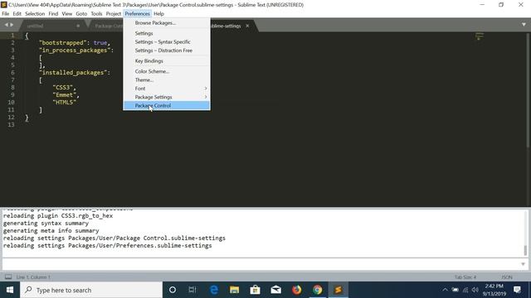
Task: Launch Firefox from taskbar
Action: (297, 290)
